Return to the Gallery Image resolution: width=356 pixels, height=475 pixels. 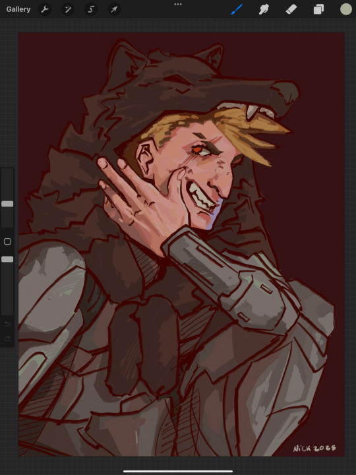click(x=18, y=9)
